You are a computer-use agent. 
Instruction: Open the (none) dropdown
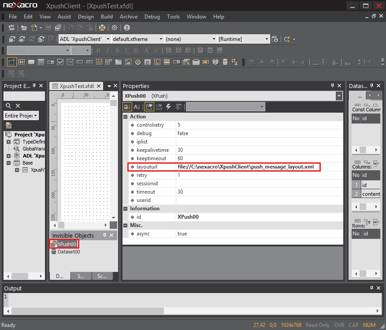214,39
